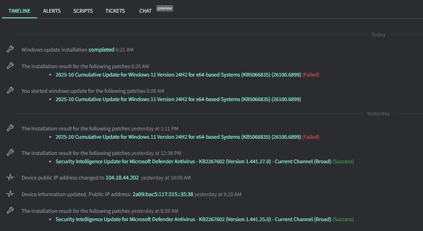Open Defender update Version 1.441.27.0 link
The height and width of the screenshot is (231, 423).
[x=193, y=161]
